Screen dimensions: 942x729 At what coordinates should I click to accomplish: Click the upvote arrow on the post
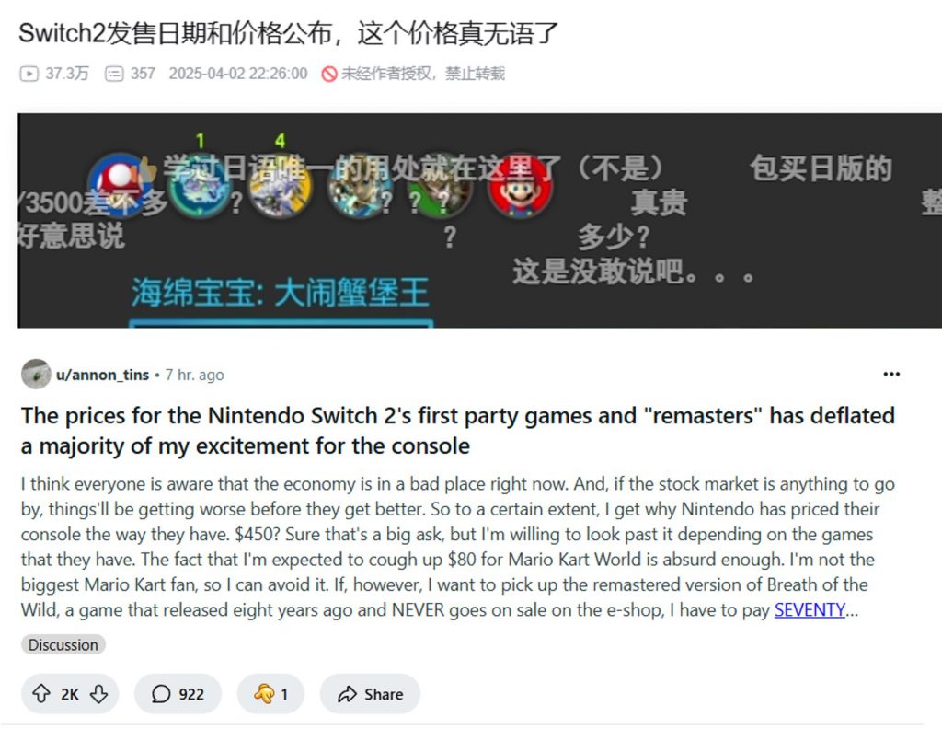coord(41,693)
